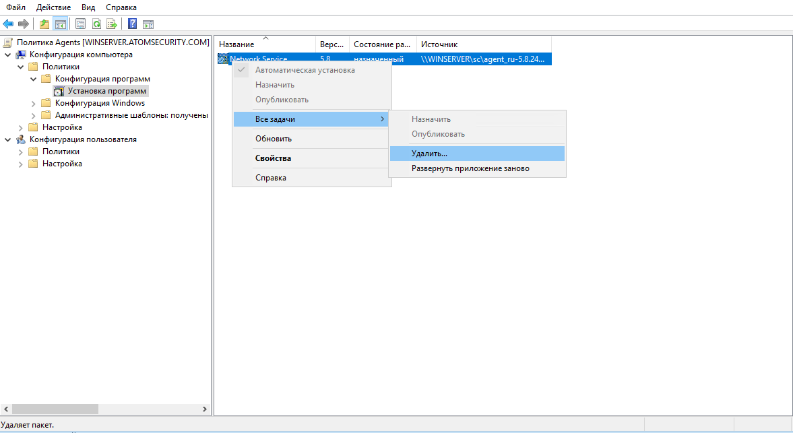
Task: Click the Export List toolbar icon
Action: 112,24
